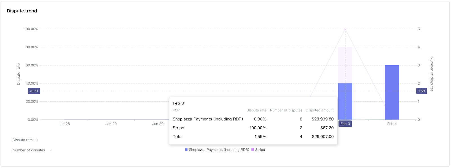
Task: Click the blue Shoplazza Payments legend square
Action: click(186, 150)
